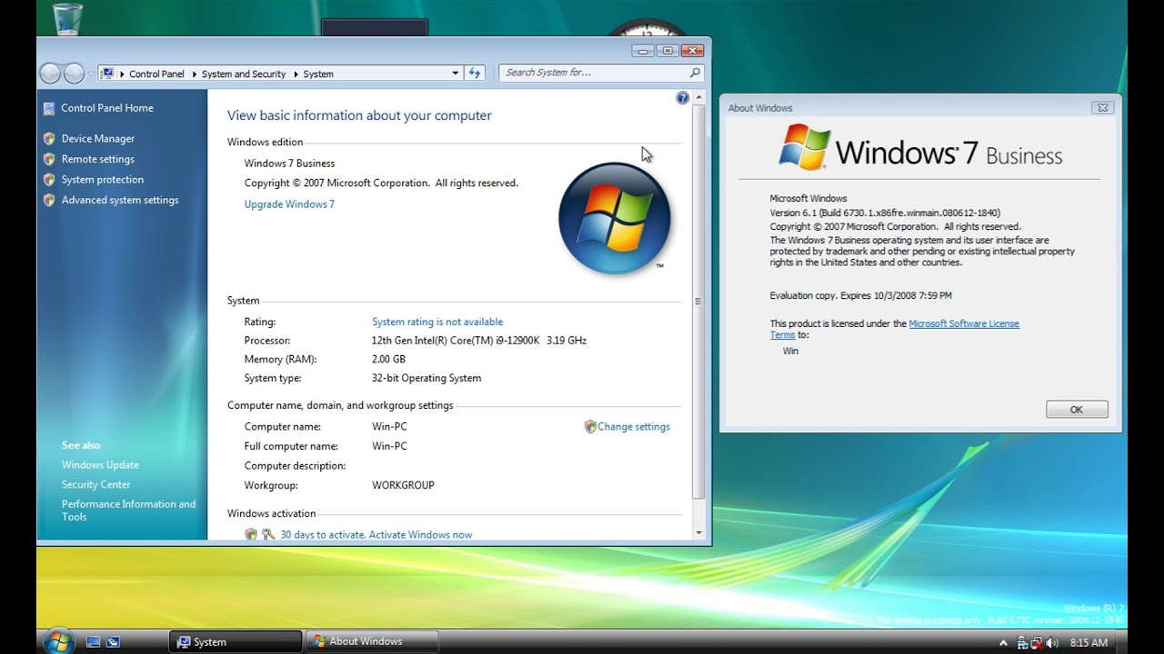Click the processor i9-12900K text
Viewport: 1164px width, 654px height.
[x=479, y=341]
